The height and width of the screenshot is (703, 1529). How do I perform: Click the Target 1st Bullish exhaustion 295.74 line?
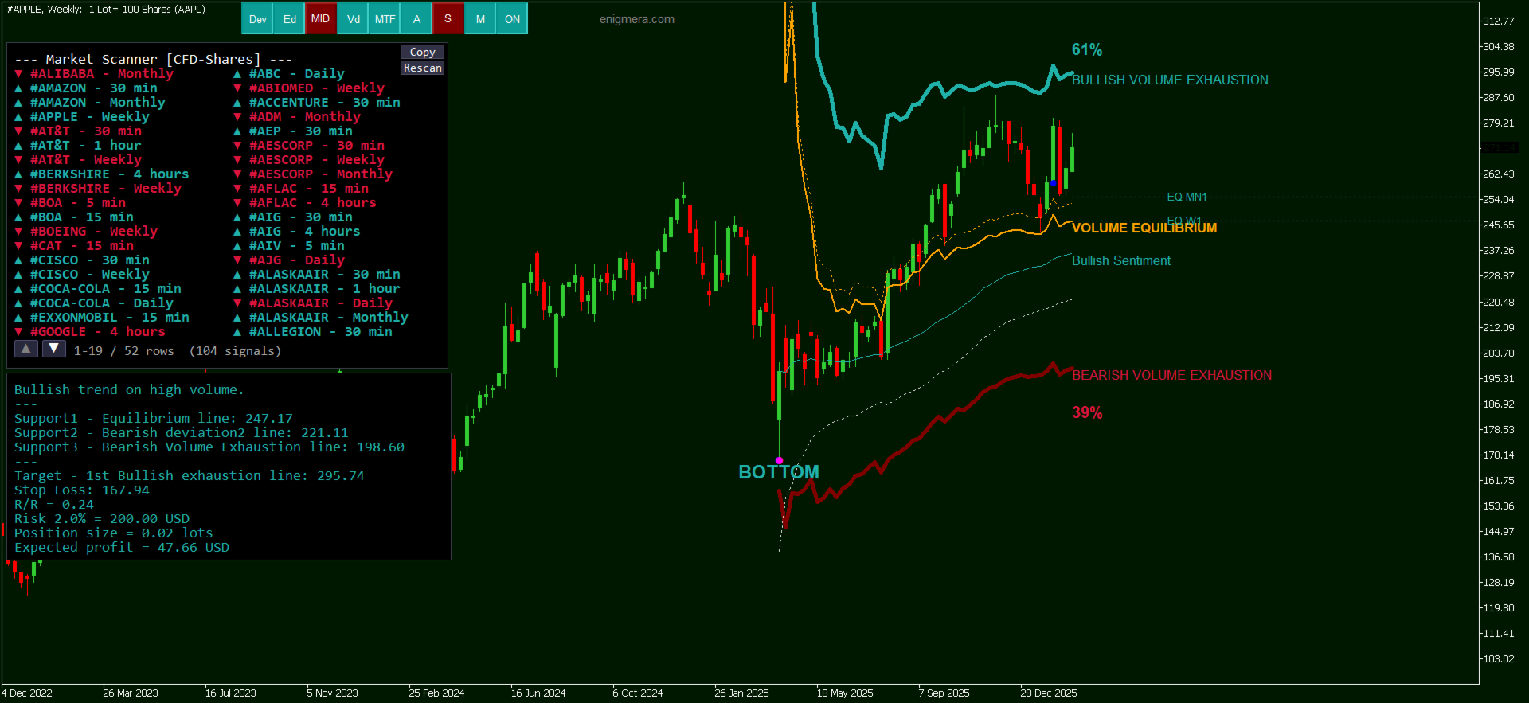pos(190,476)
